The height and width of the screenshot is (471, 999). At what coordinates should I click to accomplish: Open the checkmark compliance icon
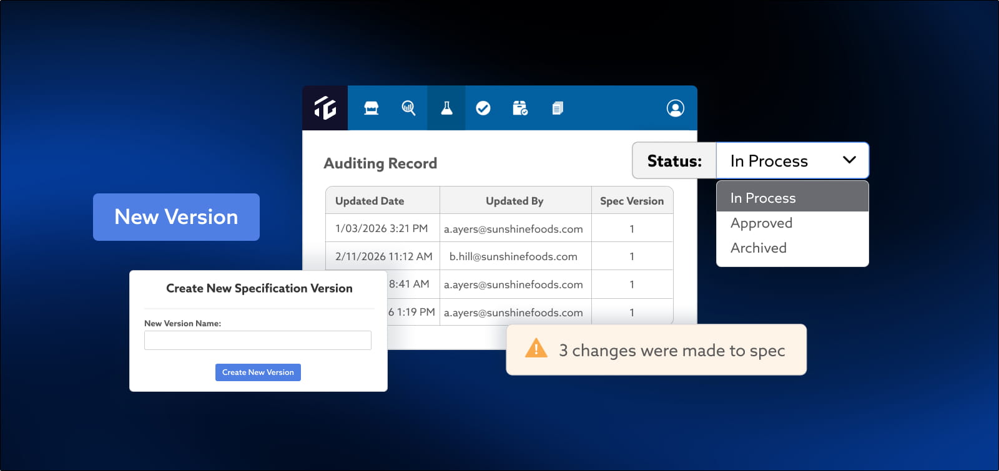click(483, 109)
